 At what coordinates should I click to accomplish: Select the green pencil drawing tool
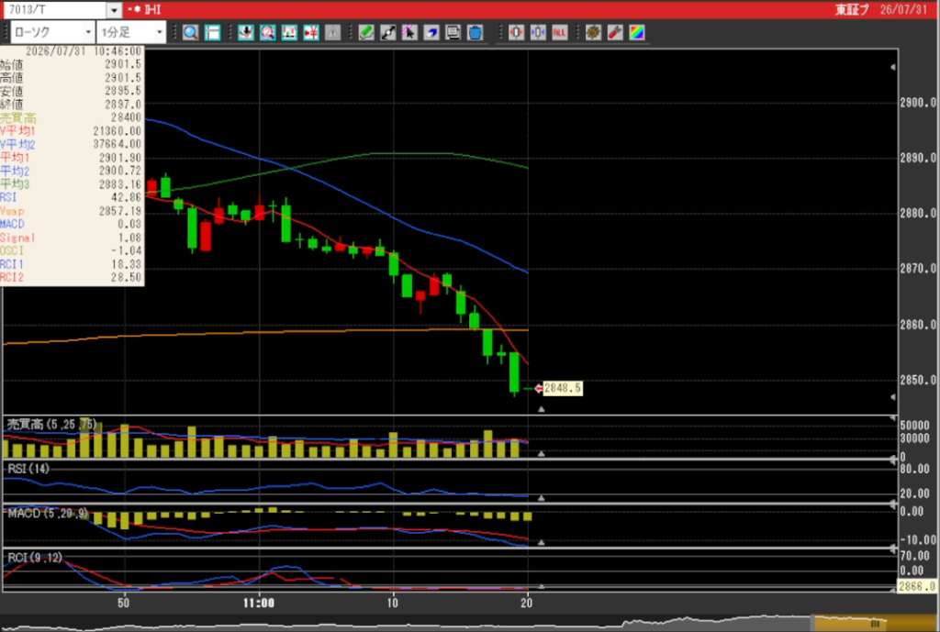pyautogui.click(x=365, y=32)
